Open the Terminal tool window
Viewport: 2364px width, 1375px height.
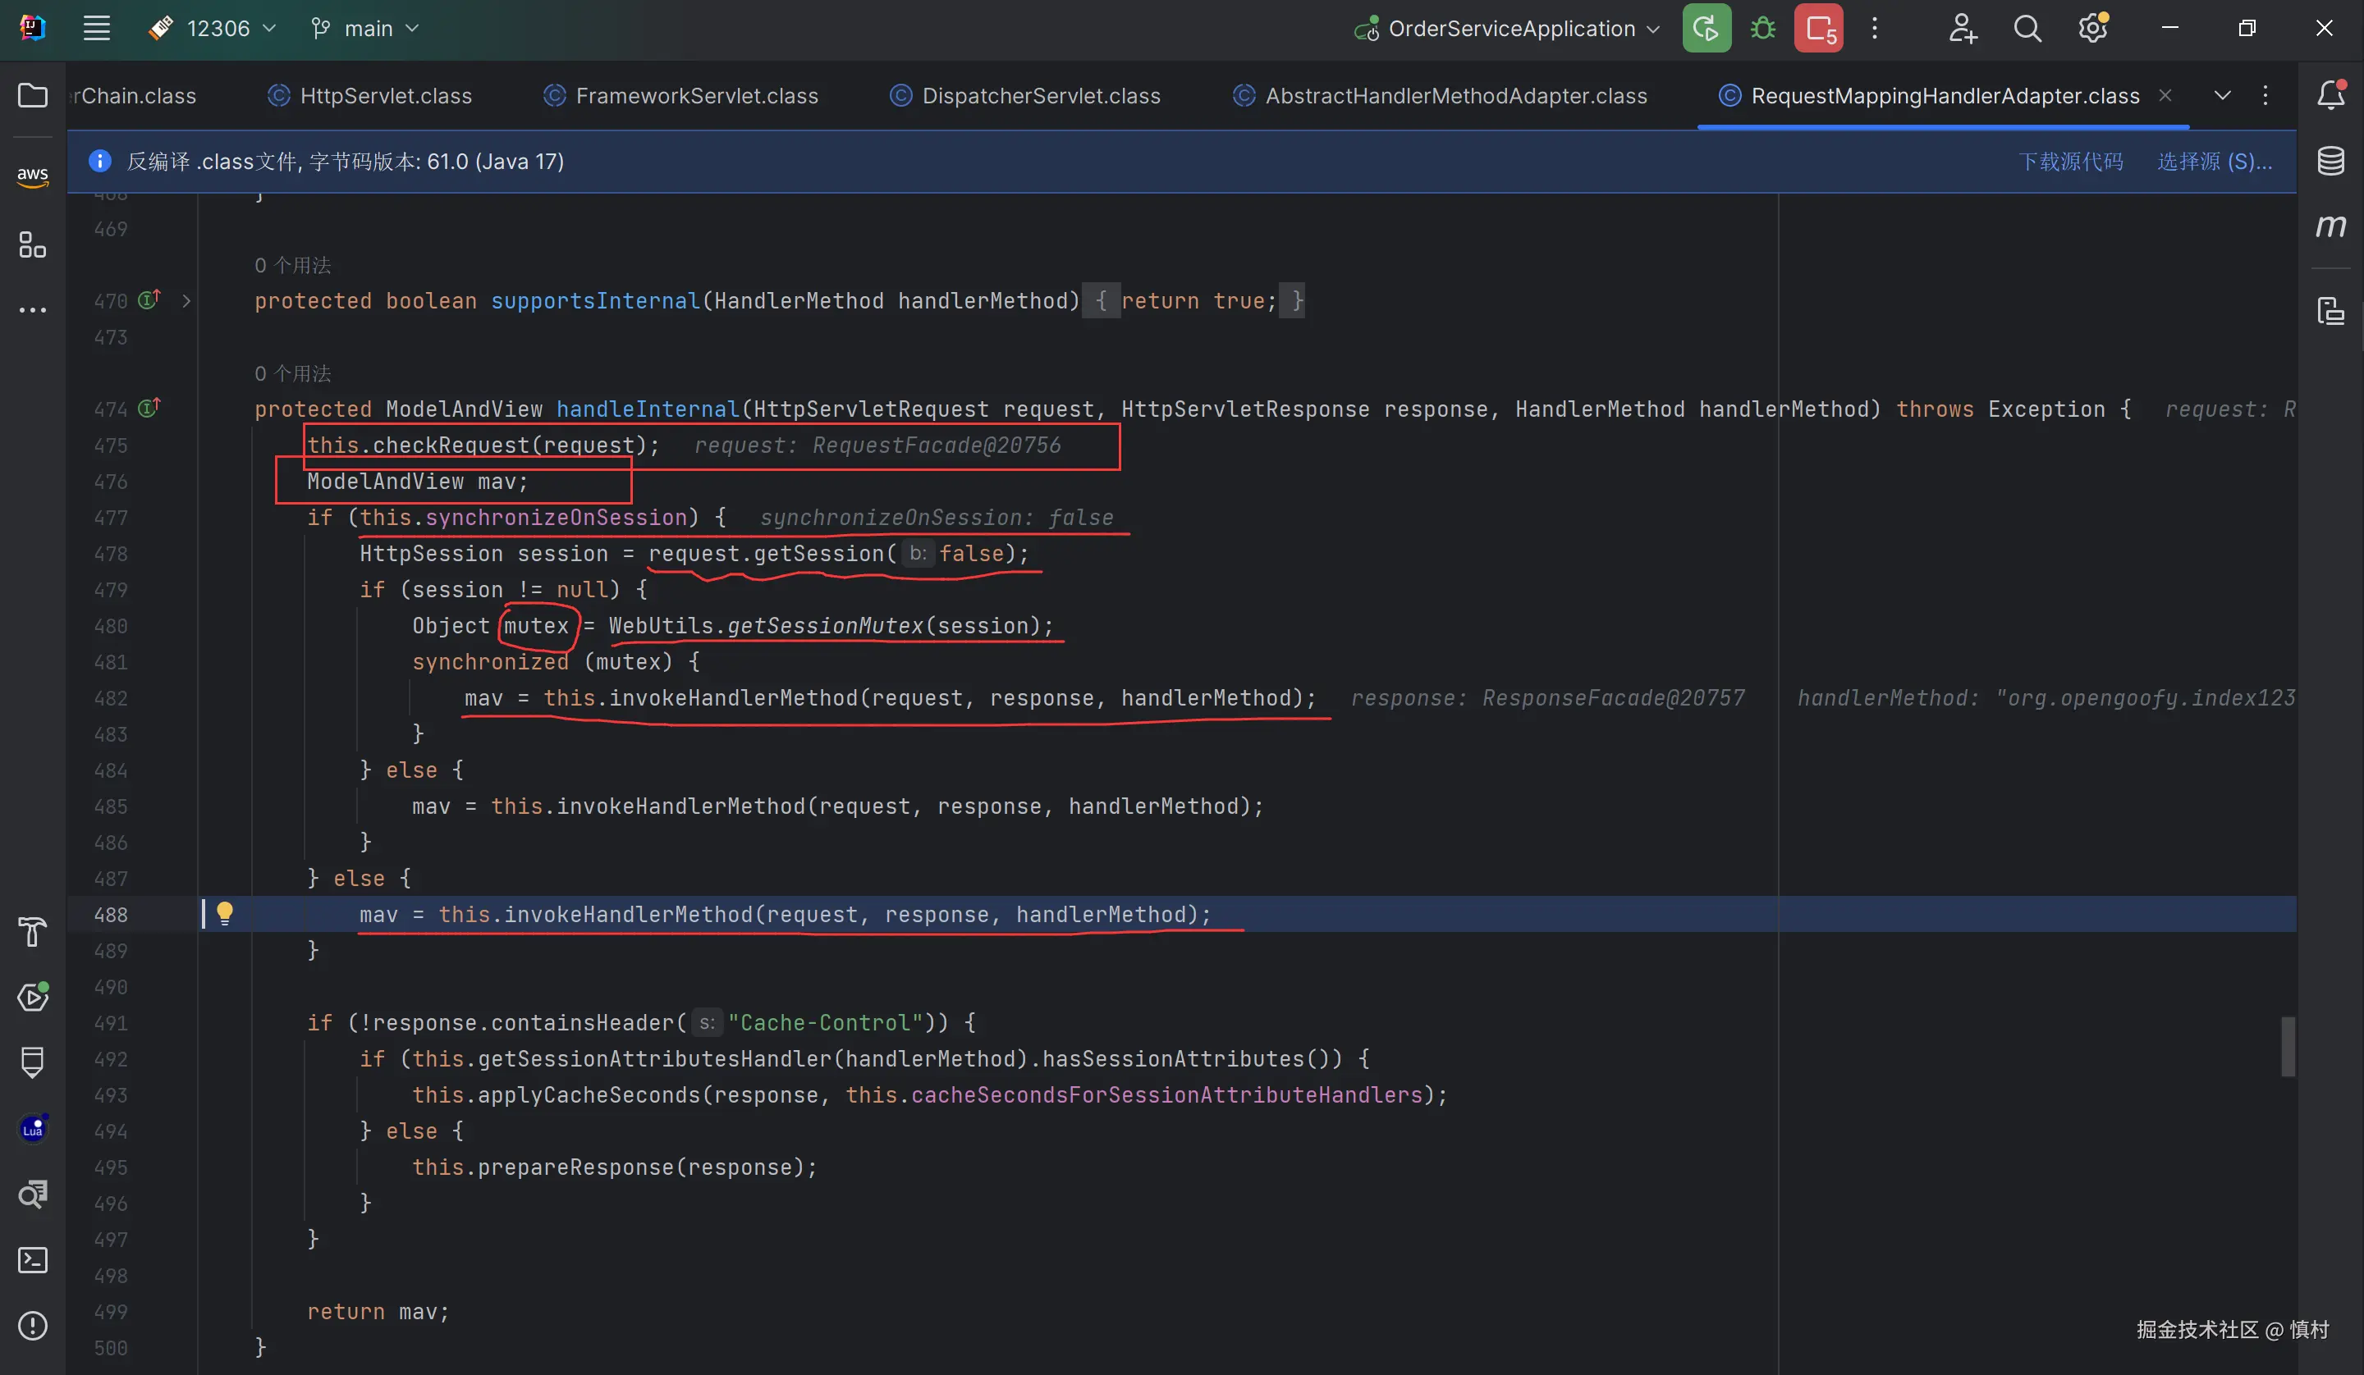point(33,1259)
